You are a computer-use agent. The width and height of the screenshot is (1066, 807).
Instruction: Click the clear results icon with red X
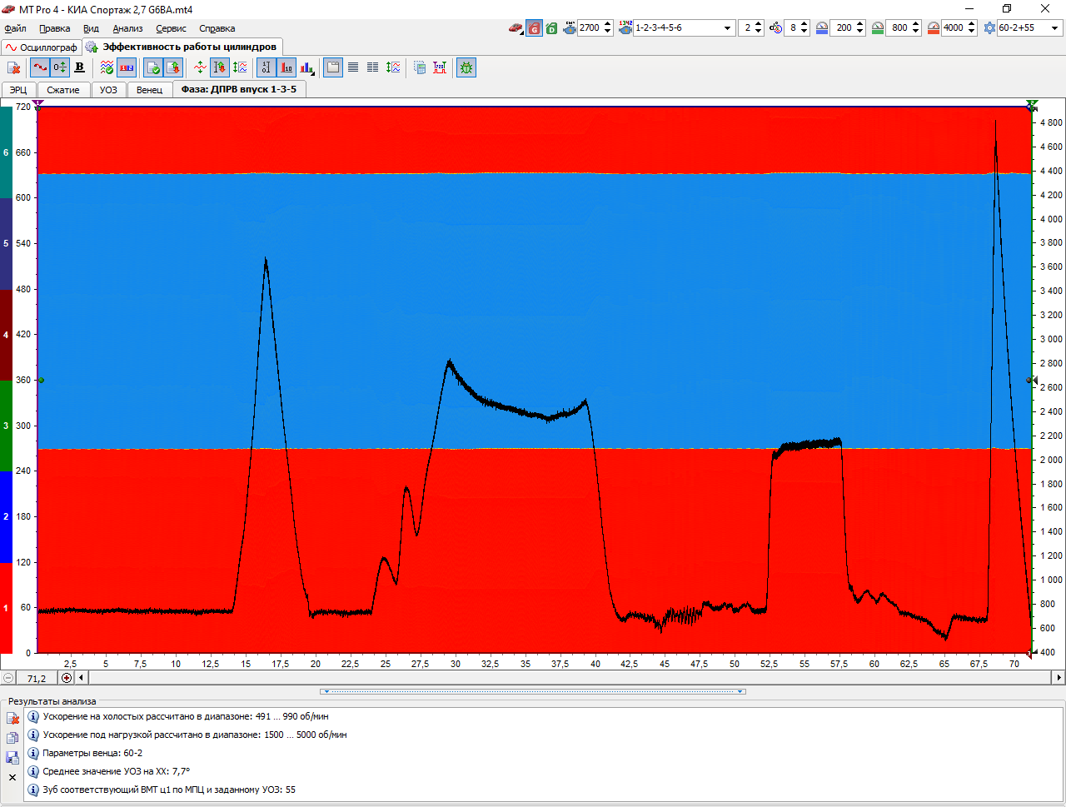click(12, 718)
